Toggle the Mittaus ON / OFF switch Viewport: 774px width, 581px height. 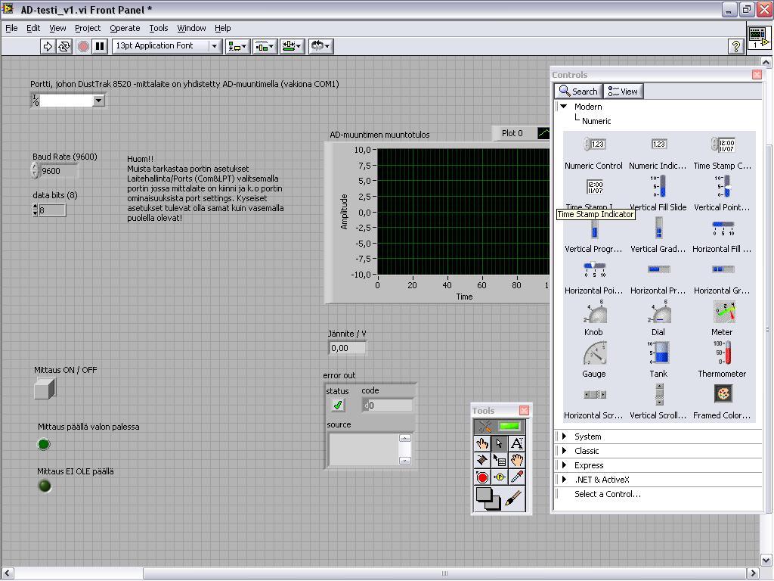click(45, 388)
